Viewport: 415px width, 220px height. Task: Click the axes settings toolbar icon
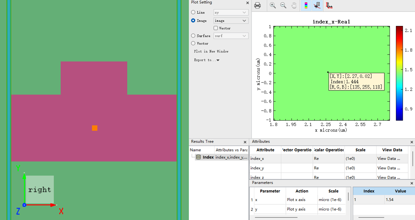coord(329,5)
